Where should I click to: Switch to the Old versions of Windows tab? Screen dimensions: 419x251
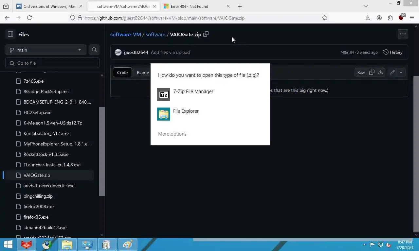49,6
